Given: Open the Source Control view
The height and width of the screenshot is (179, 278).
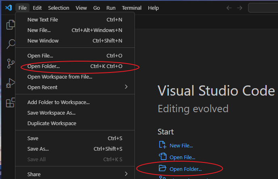Looking at the screenshot, I should click(x=11, y=63).
